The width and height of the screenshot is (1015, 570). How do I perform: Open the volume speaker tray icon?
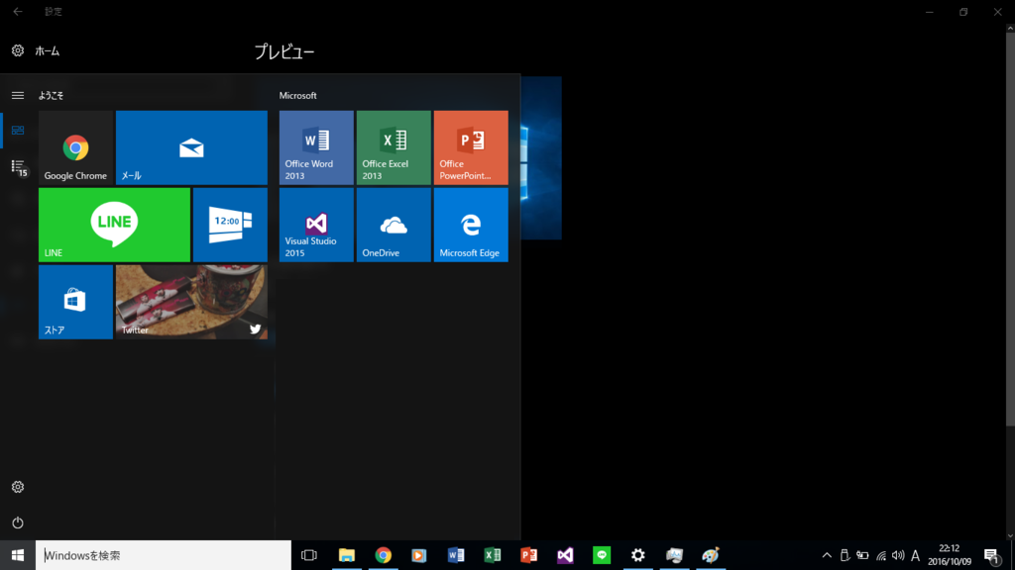898,555
